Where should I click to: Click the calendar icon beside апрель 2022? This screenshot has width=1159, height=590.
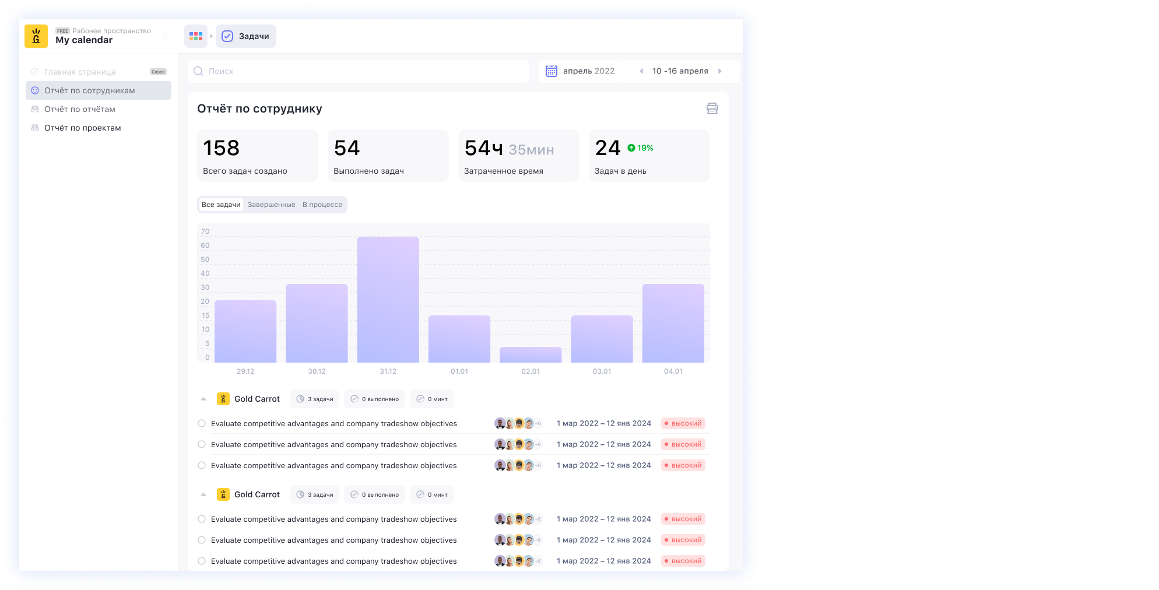pos(551,71)
